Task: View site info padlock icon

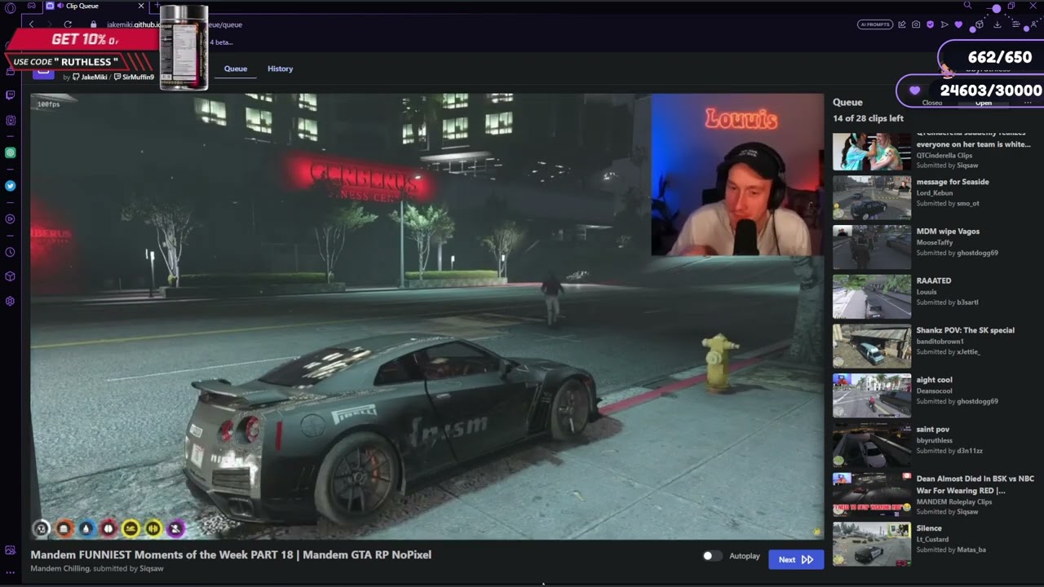Action: [x=93, y=24]
